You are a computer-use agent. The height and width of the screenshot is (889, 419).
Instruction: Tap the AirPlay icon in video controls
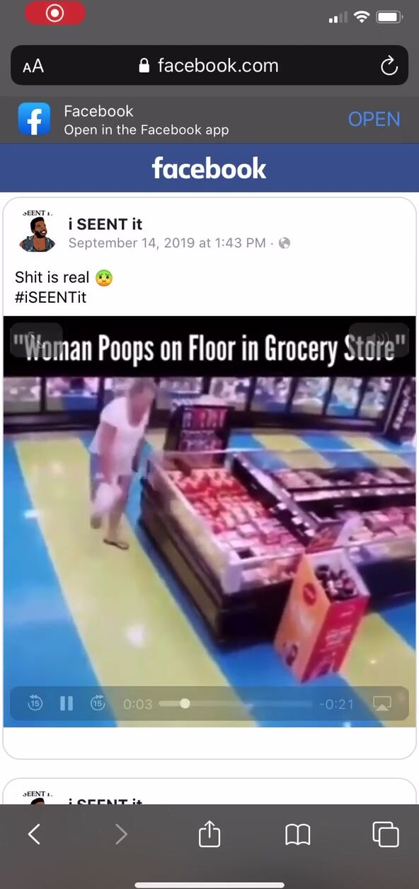[x=381, y=704]
